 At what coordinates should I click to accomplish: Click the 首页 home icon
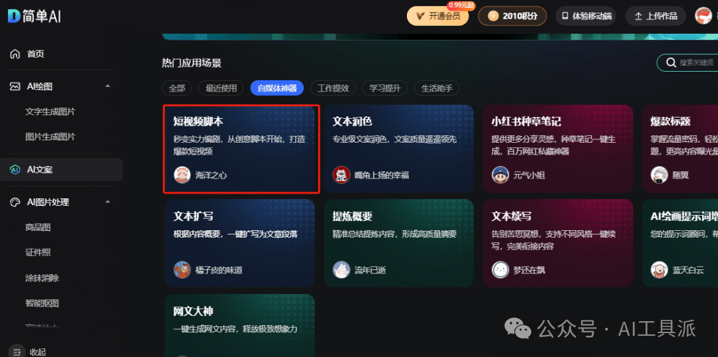tap(15, 54)
